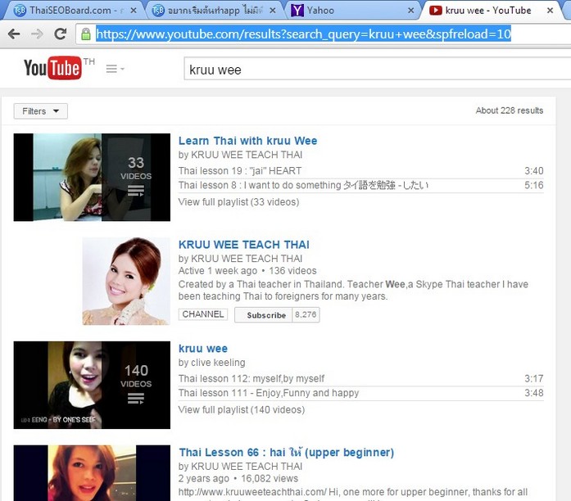Click uploader name under Learn Thai playlist
571x501 pixels.
[x=247, y=155]
